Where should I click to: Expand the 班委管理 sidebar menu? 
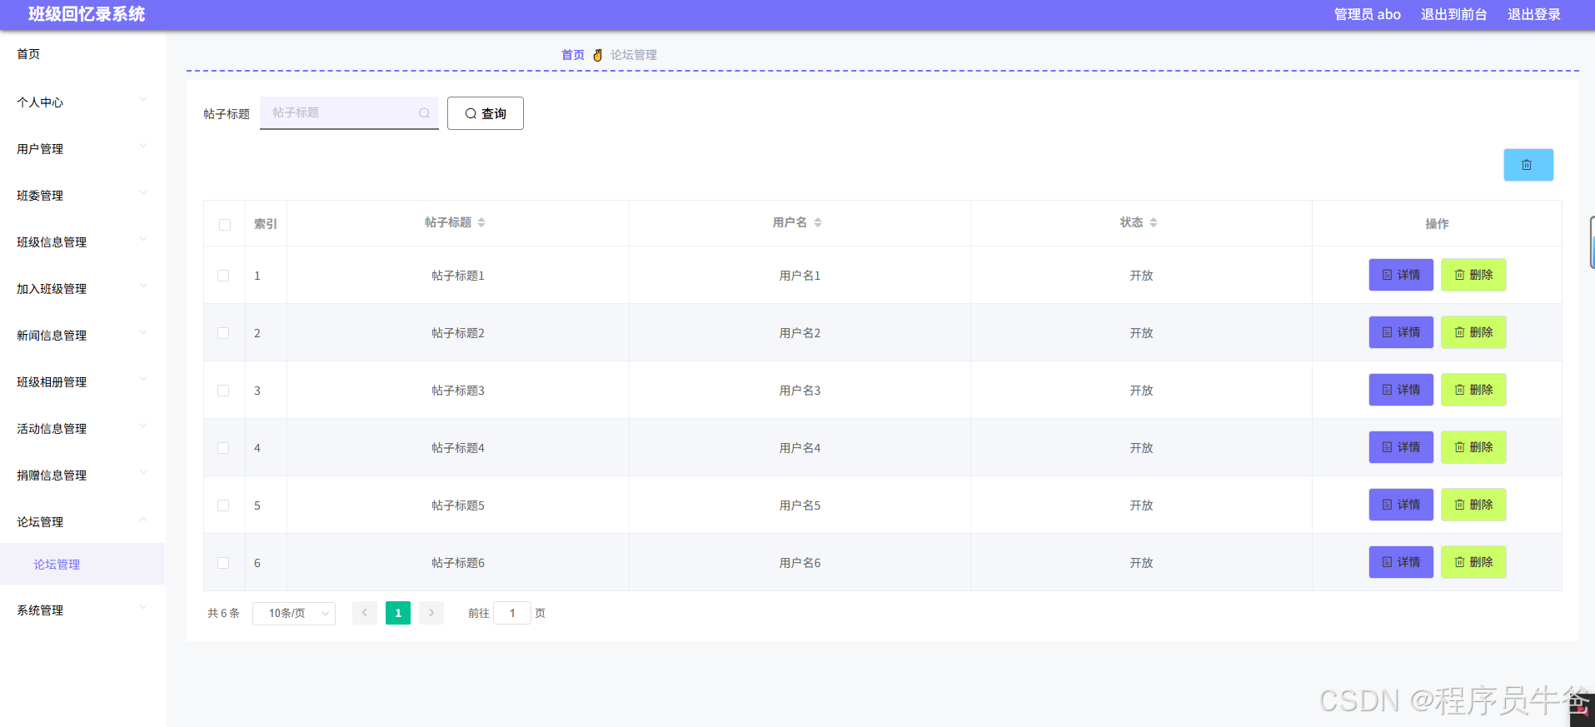[82, 196]
